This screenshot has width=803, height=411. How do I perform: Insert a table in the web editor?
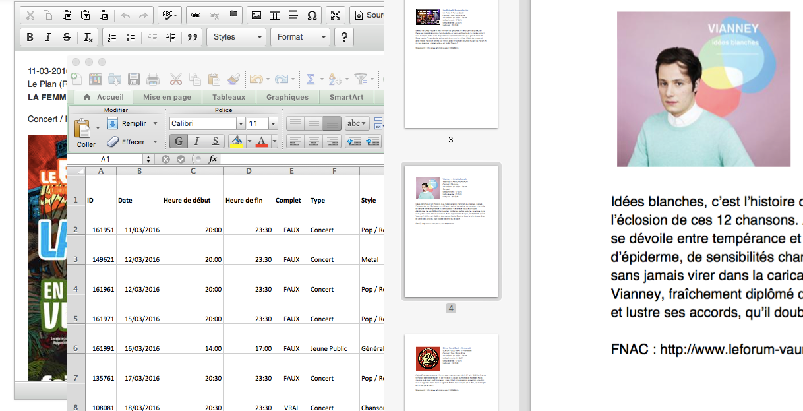coord(275,15)
